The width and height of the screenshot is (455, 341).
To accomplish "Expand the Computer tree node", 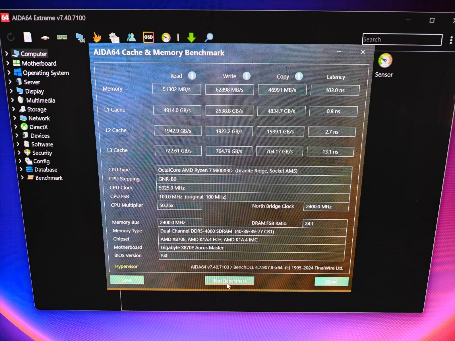I will 7,53.
